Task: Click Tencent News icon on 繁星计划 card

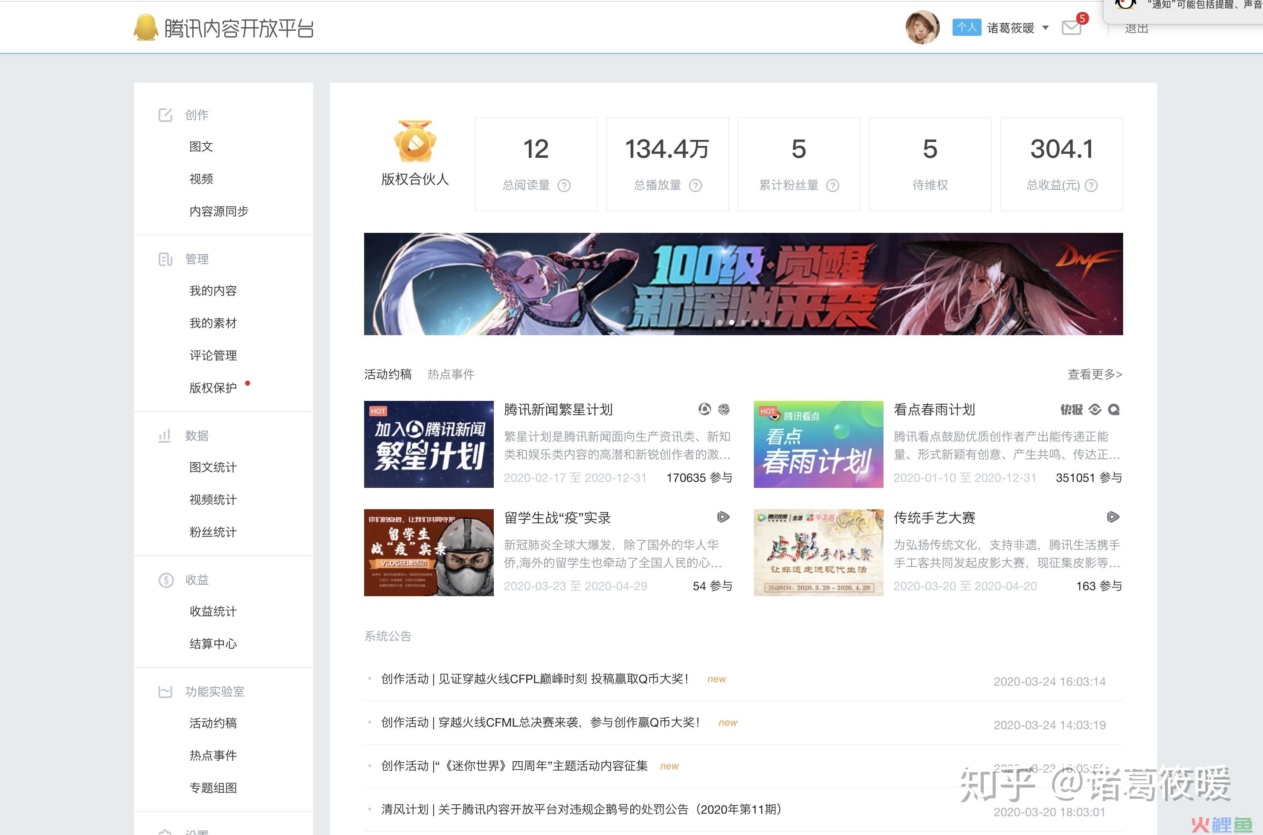Action: click(x=704, y=409)
